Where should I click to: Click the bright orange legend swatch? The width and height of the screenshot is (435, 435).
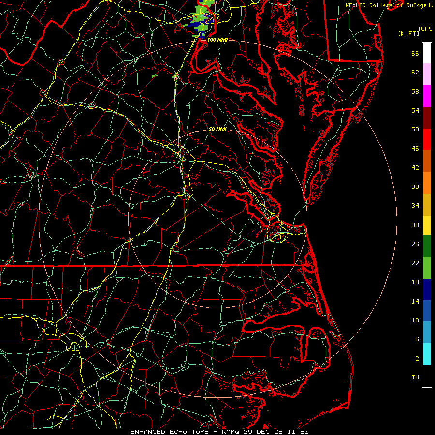(x=427, y=183)
